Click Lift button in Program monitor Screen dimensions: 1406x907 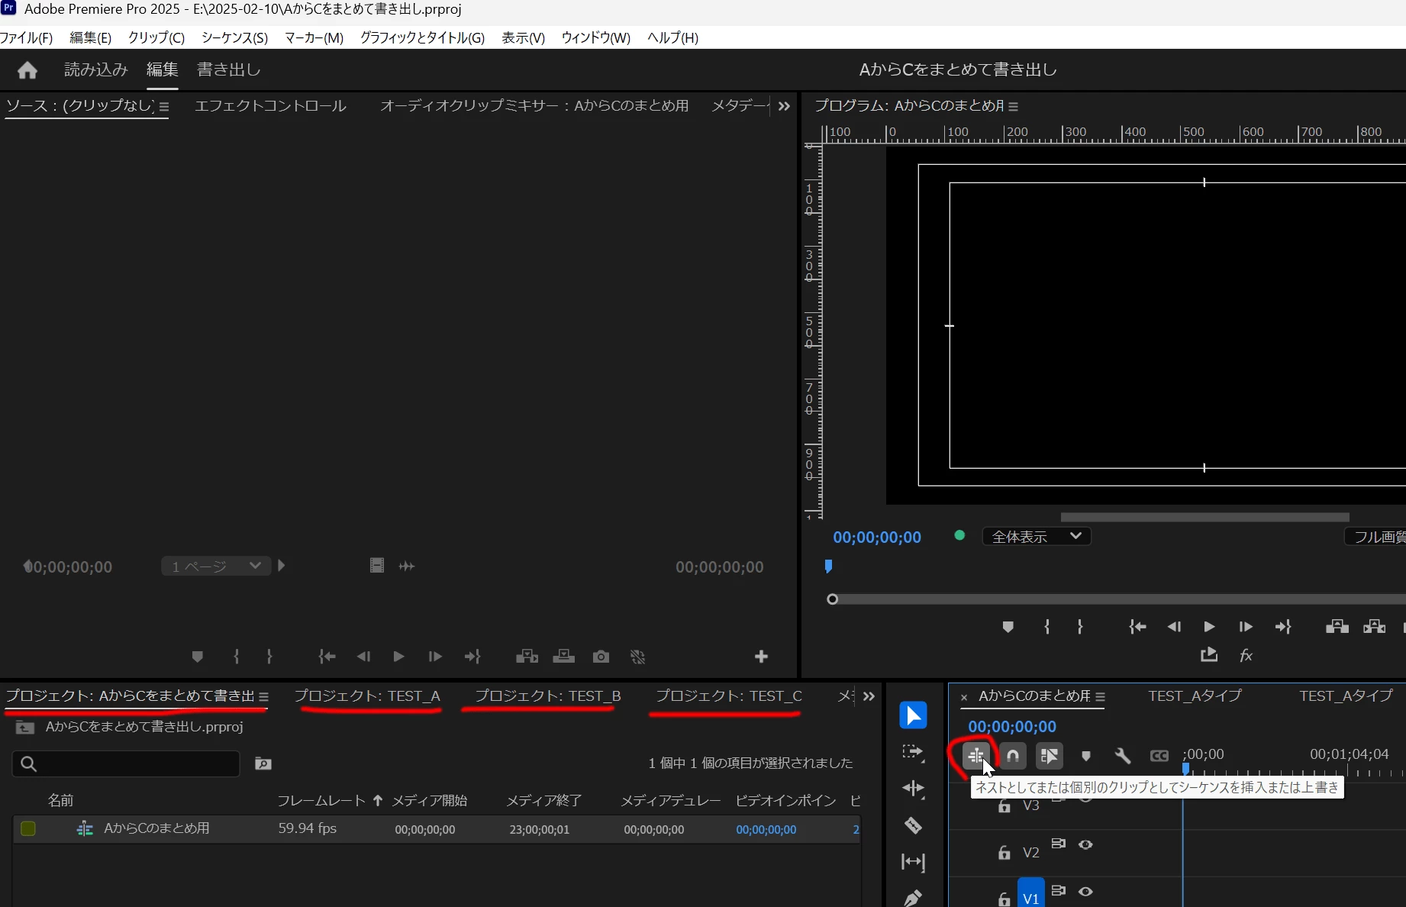tap(1337, 627)
